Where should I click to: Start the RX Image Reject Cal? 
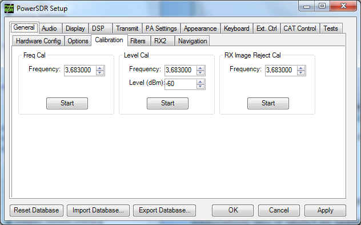[x=268, y=103]
